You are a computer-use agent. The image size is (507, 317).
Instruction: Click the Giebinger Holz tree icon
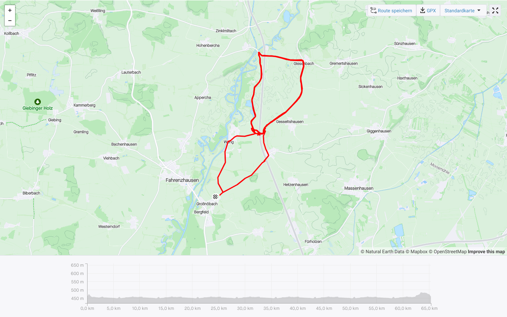coord(38,102)
